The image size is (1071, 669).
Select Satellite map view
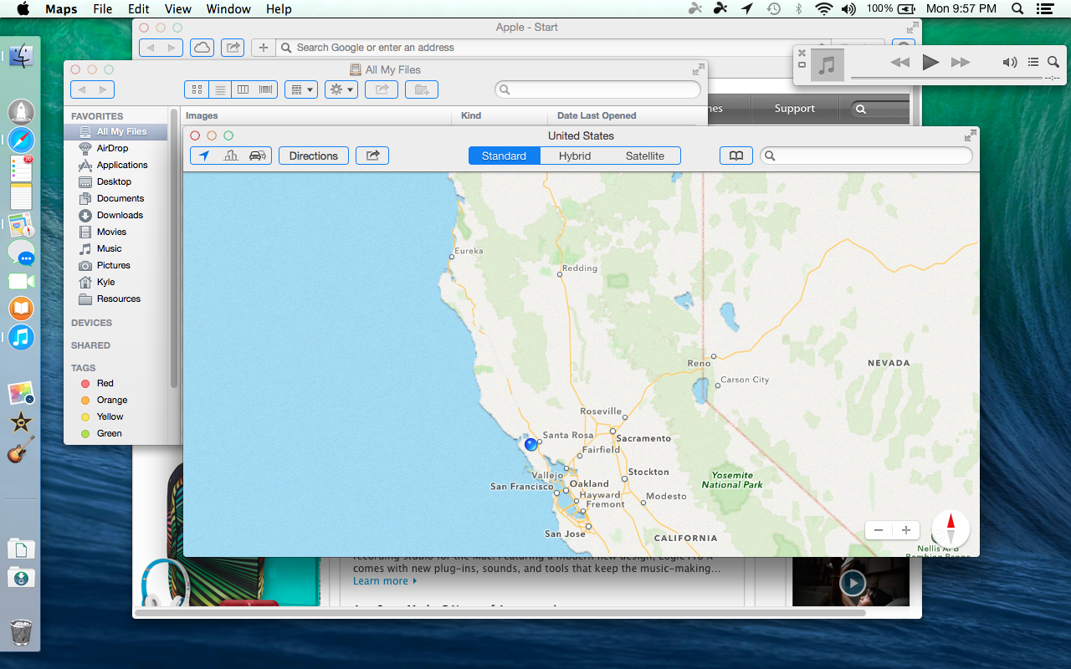645,156
